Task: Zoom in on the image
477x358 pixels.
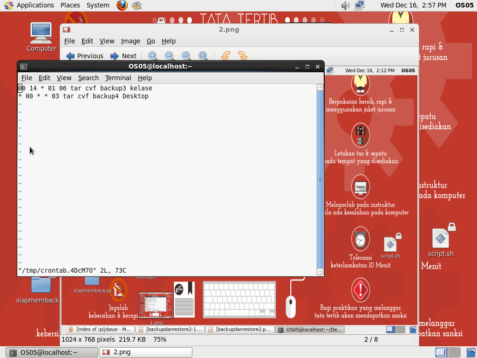Action: (152, 56)
